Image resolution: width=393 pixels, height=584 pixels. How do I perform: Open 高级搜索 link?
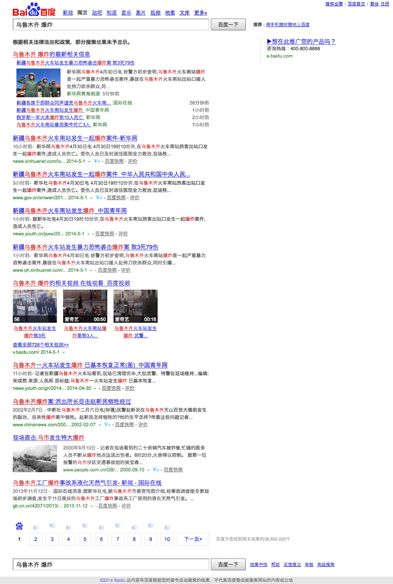326,565
